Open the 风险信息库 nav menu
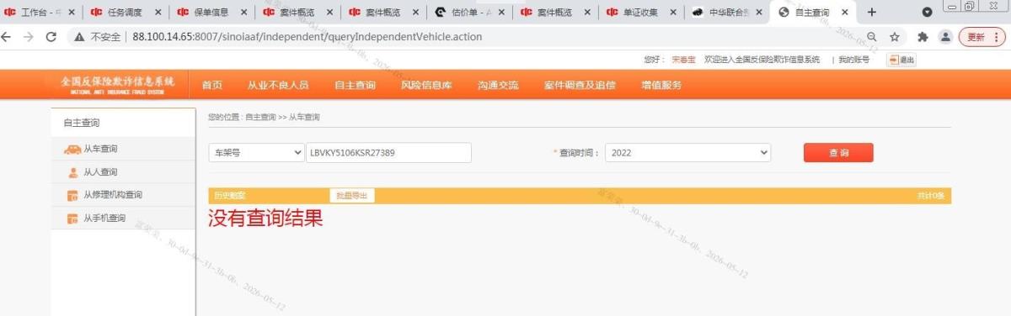 pos(426,85)
